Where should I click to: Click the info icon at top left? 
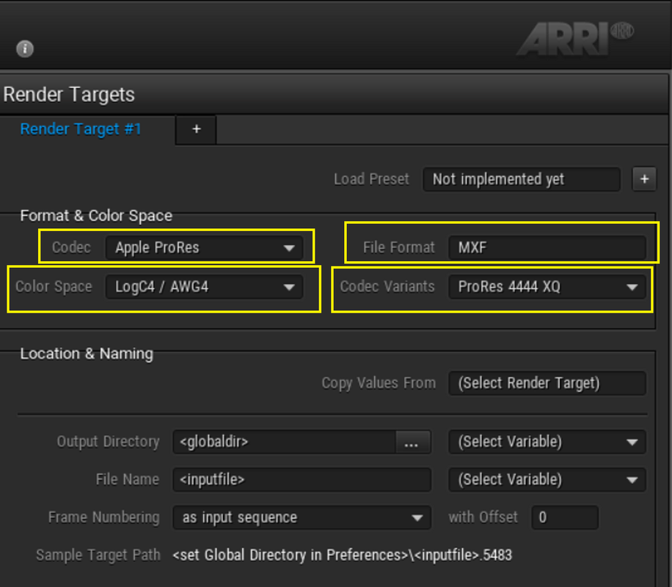(25, 48)
